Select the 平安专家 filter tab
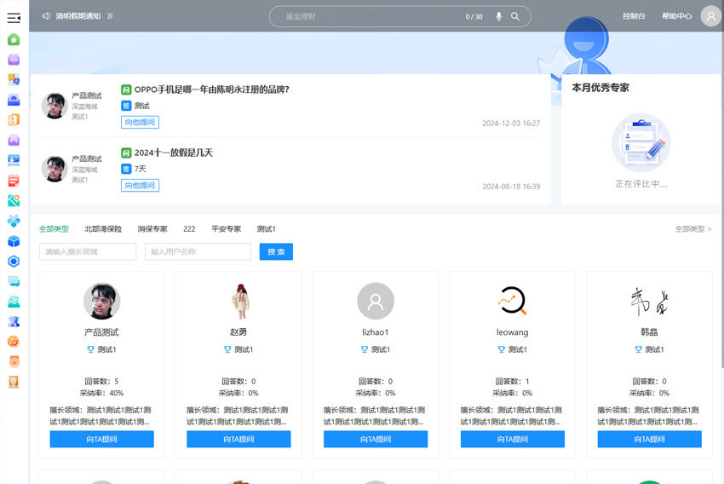This screenshot has width=724, height=484. coord(227,229)
